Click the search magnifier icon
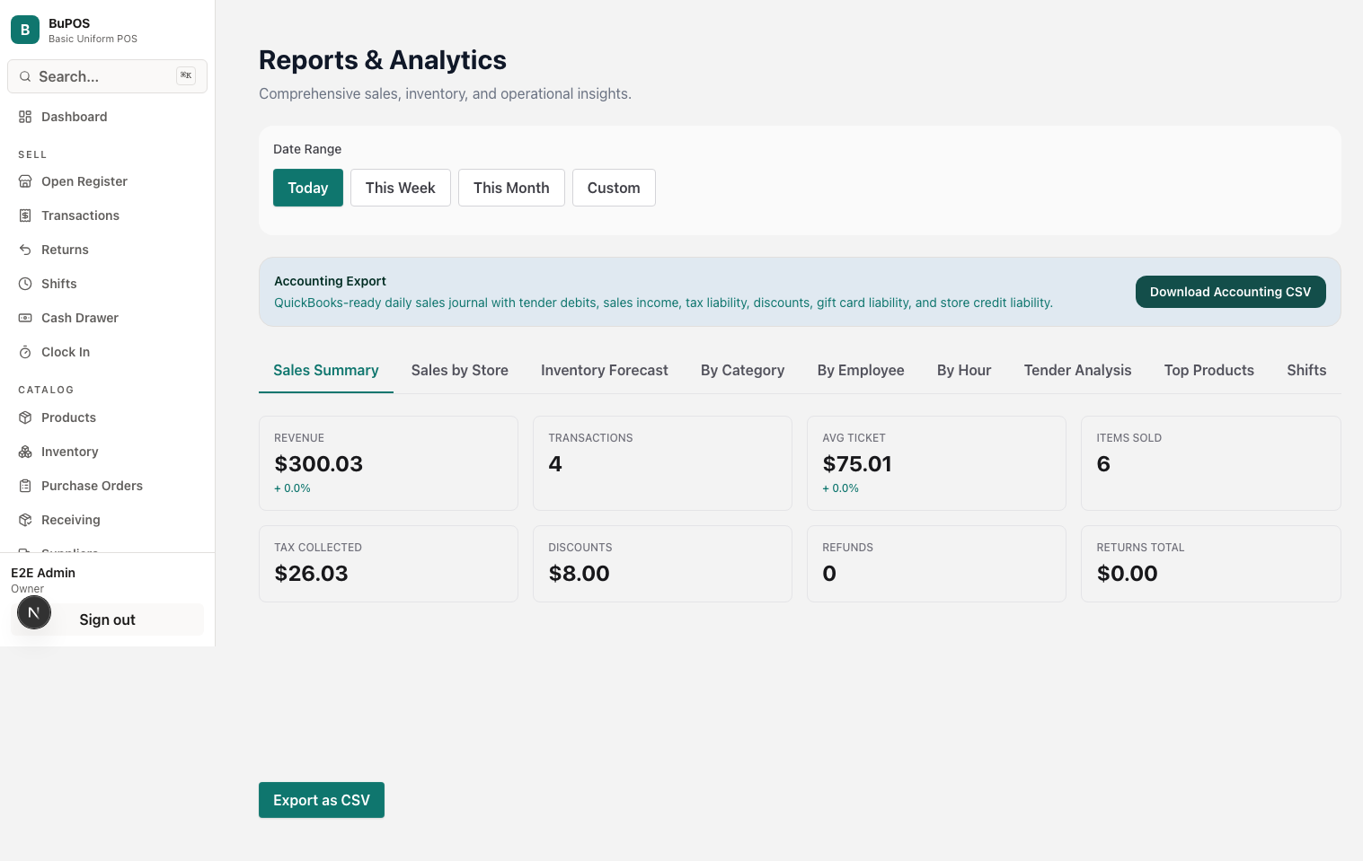This screenshot has width=1363, height=861. point(25,76)
